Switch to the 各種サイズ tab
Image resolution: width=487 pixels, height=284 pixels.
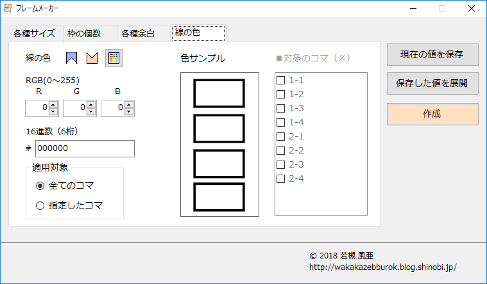coord(35,34)
